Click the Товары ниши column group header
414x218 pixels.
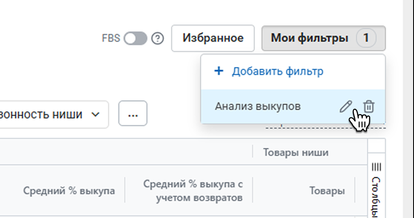(296, 152)
